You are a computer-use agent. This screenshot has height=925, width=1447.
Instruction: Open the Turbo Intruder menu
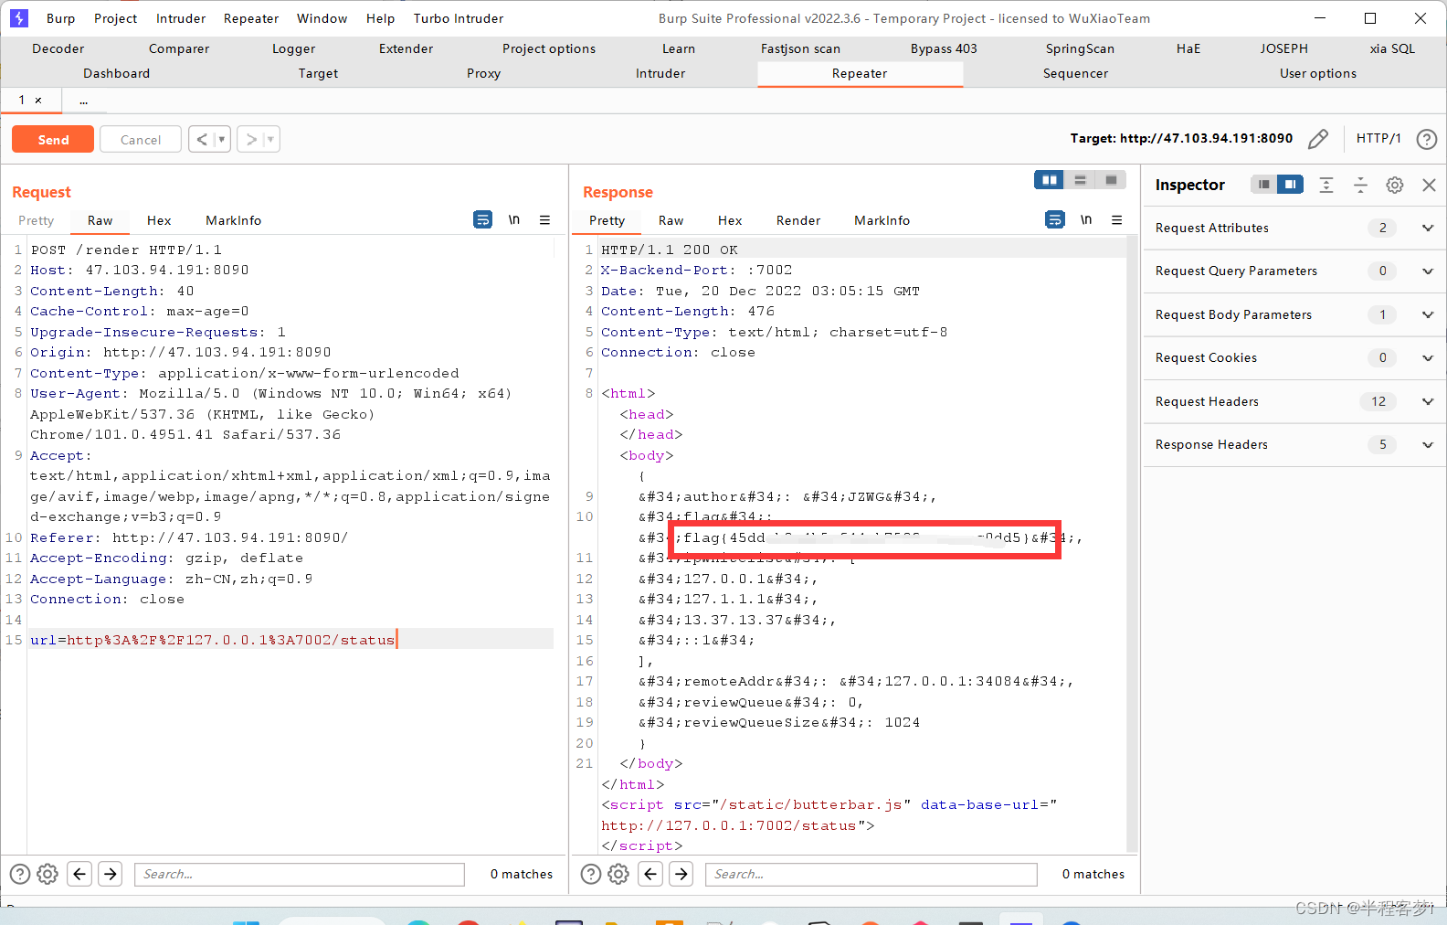[459, 18]
